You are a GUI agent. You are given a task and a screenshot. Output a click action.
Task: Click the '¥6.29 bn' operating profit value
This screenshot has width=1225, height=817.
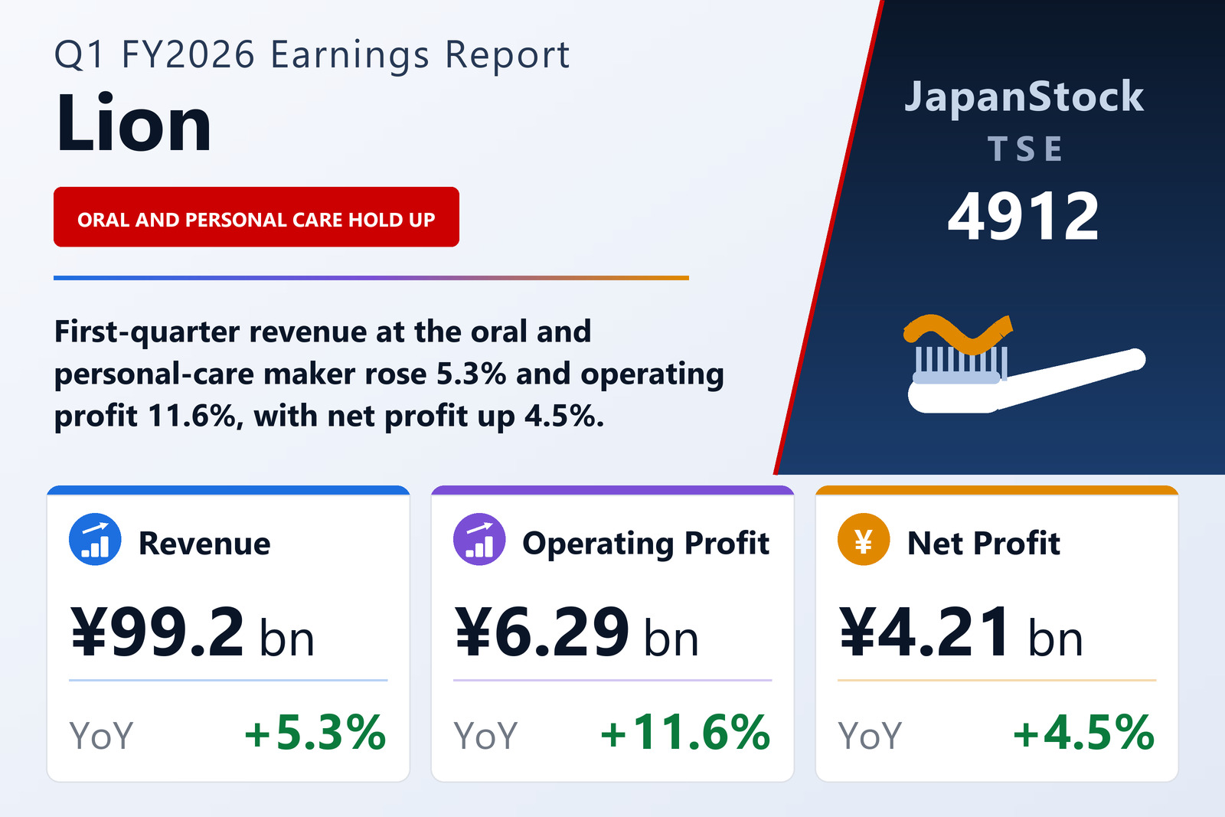coord(577,632)
